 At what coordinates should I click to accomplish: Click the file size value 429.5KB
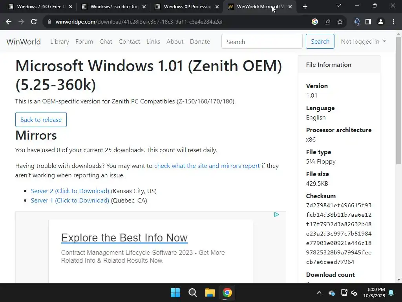[x=317, y=184]
